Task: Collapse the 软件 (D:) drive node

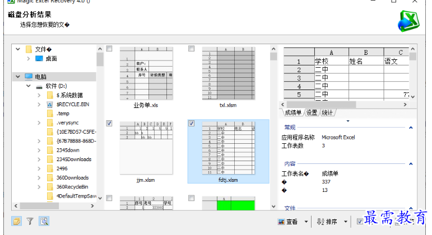Action: 29,86
